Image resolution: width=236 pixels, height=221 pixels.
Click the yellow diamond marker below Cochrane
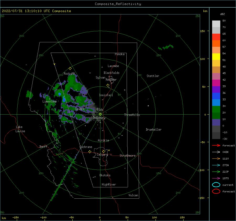coord(90,152)
